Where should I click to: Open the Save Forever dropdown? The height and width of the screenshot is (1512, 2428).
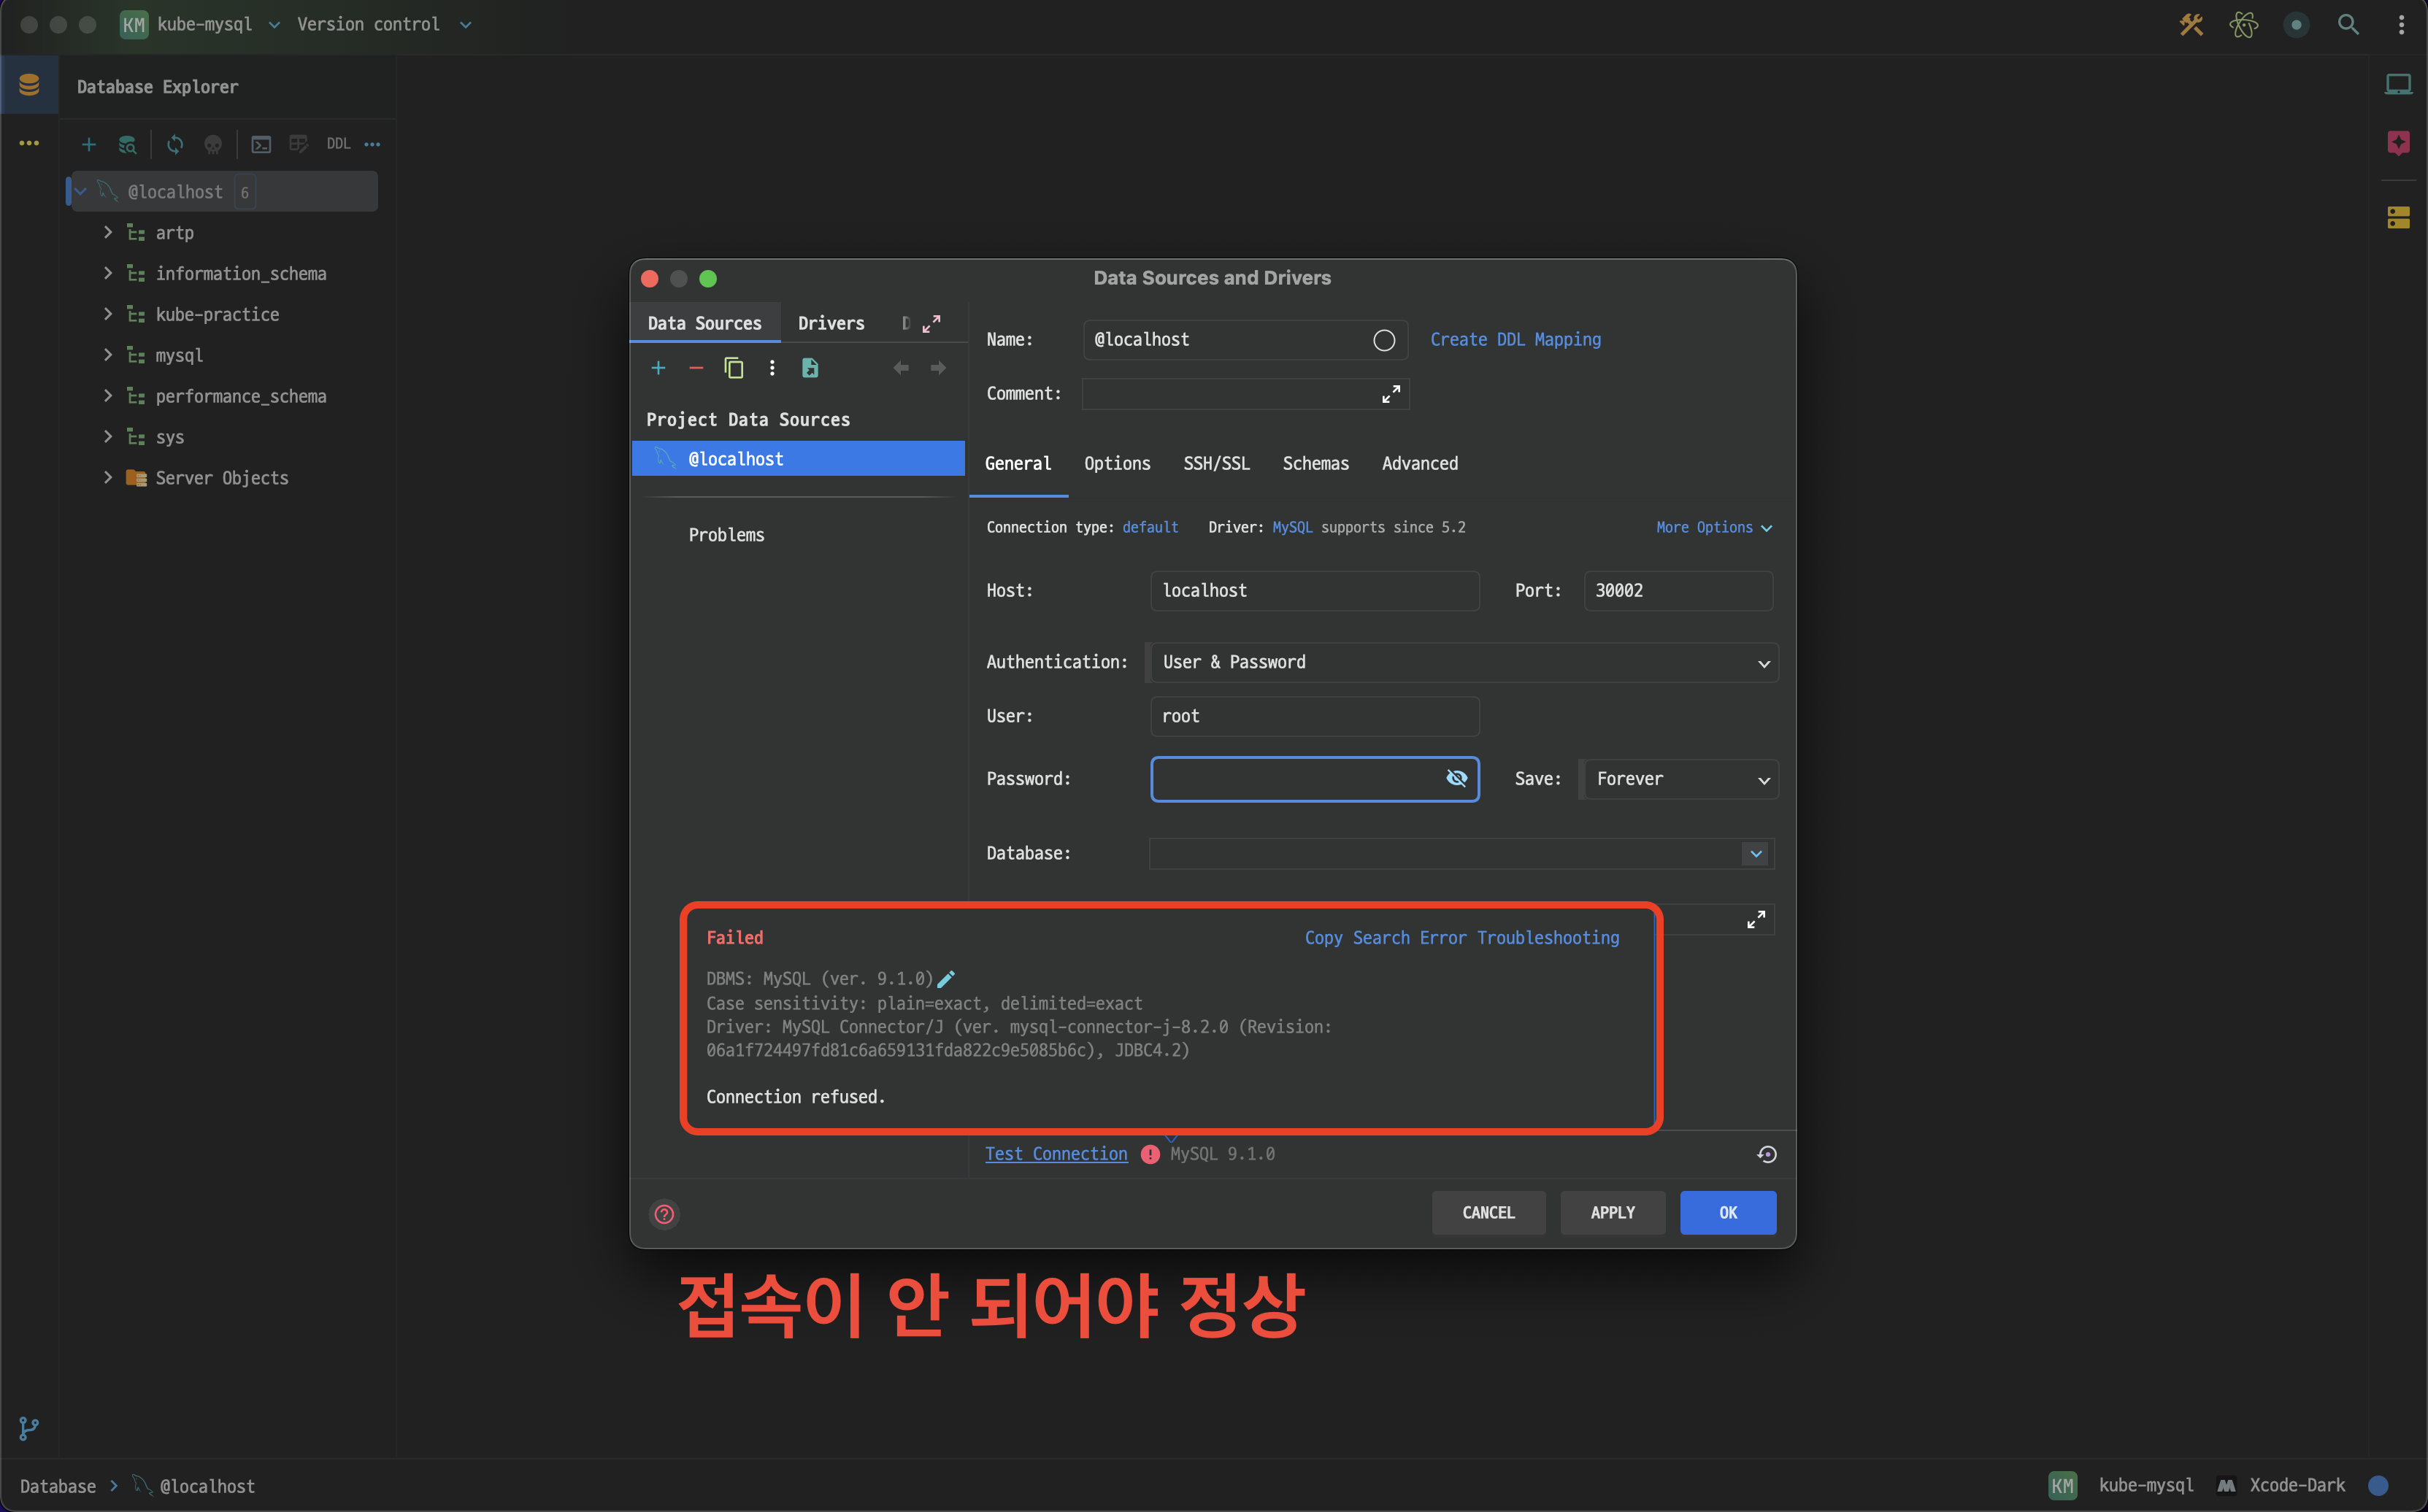point(1679,779)
